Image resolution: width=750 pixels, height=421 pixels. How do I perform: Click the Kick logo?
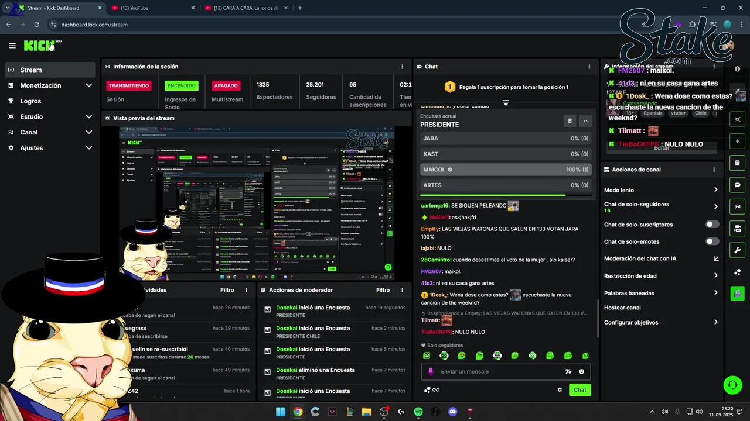pos(39,46)
